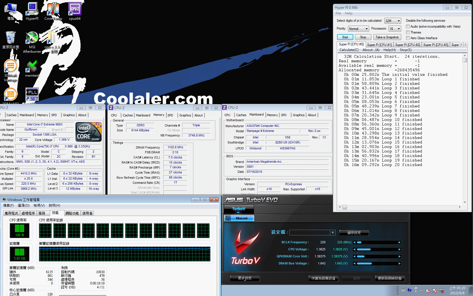Open the Recycle Bin icon
The width and height of the screenshot is (473, 296).
pos(11,40)
